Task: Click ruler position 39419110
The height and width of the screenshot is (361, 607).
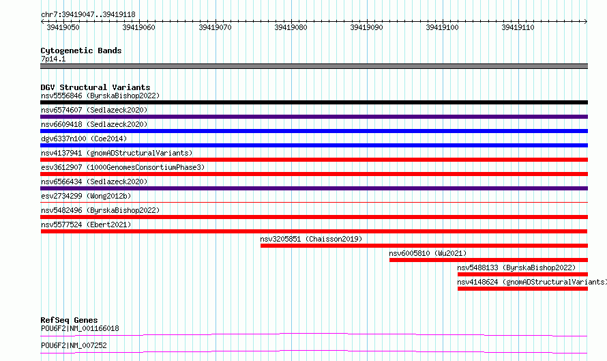Action: click(x=518, y=27)
